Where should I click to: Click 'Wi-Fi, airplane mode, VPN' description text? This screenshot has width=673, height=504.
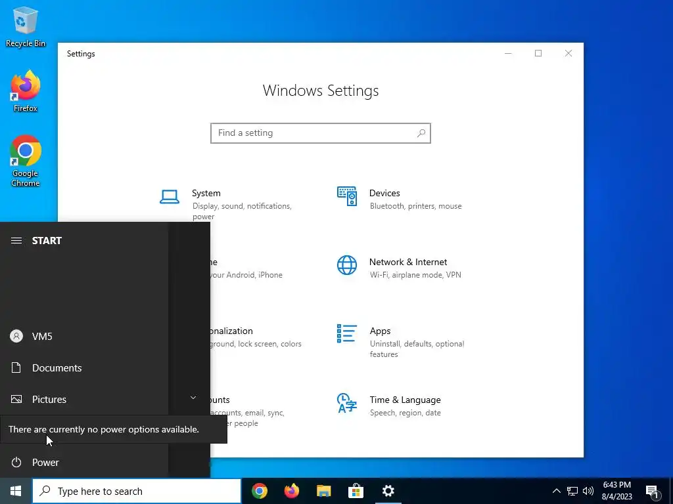click(x=415, y=275)
